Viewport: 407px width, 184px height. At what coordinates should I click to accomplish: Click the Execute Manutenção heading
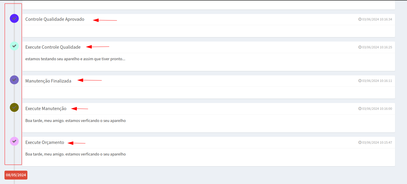(x=46, y=109)
